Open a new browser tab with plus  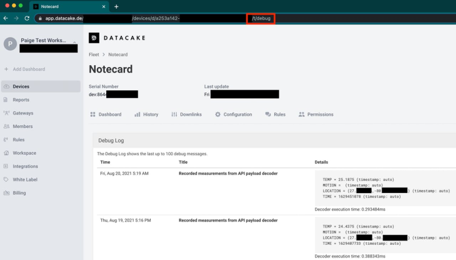click(116, 6)
